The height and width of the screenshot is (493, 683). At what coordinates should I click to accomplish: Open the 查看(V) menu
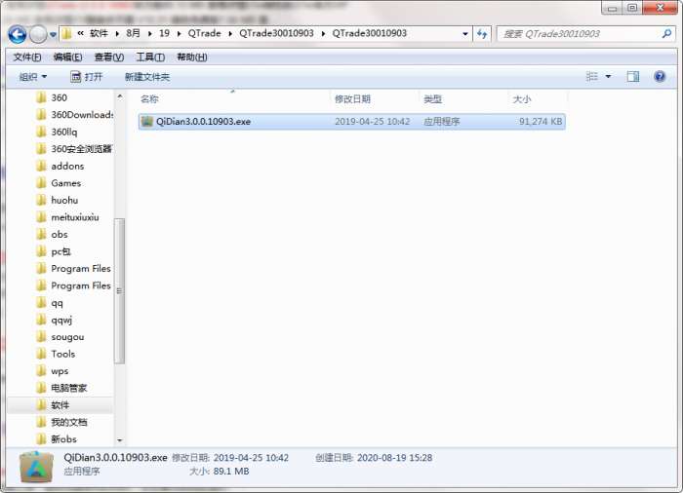[109, 57]
